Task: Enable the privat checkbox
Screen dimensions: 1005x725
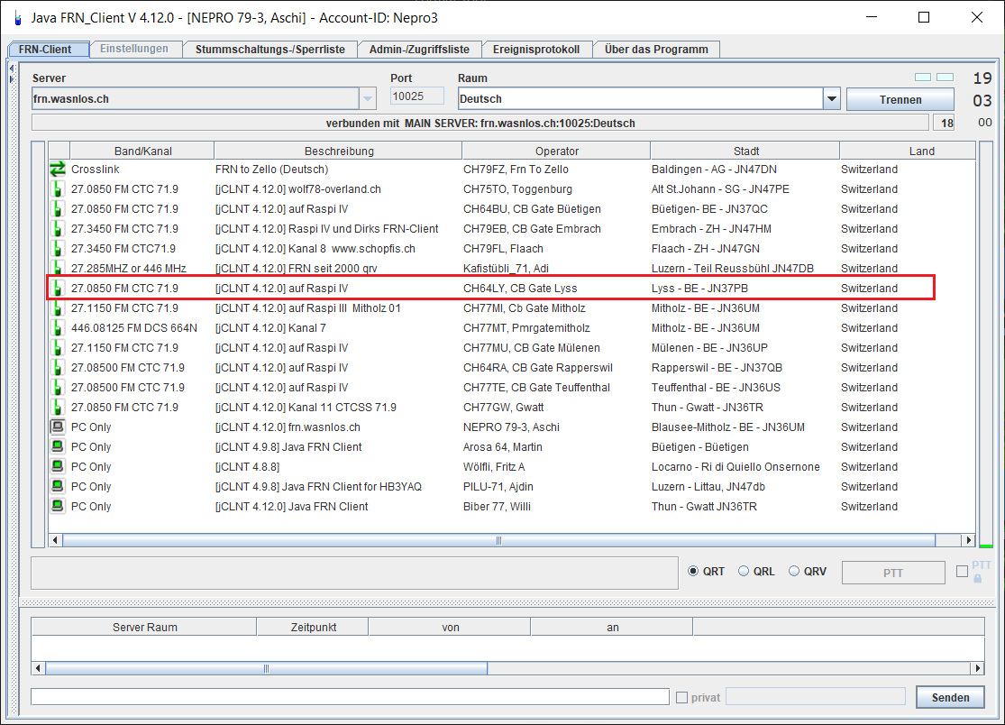Action: (x=682, y=697)
